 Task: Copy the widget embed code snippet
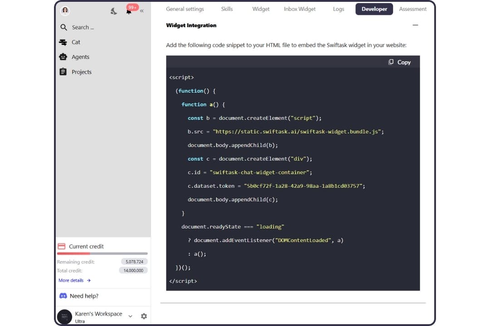point(399,62)
